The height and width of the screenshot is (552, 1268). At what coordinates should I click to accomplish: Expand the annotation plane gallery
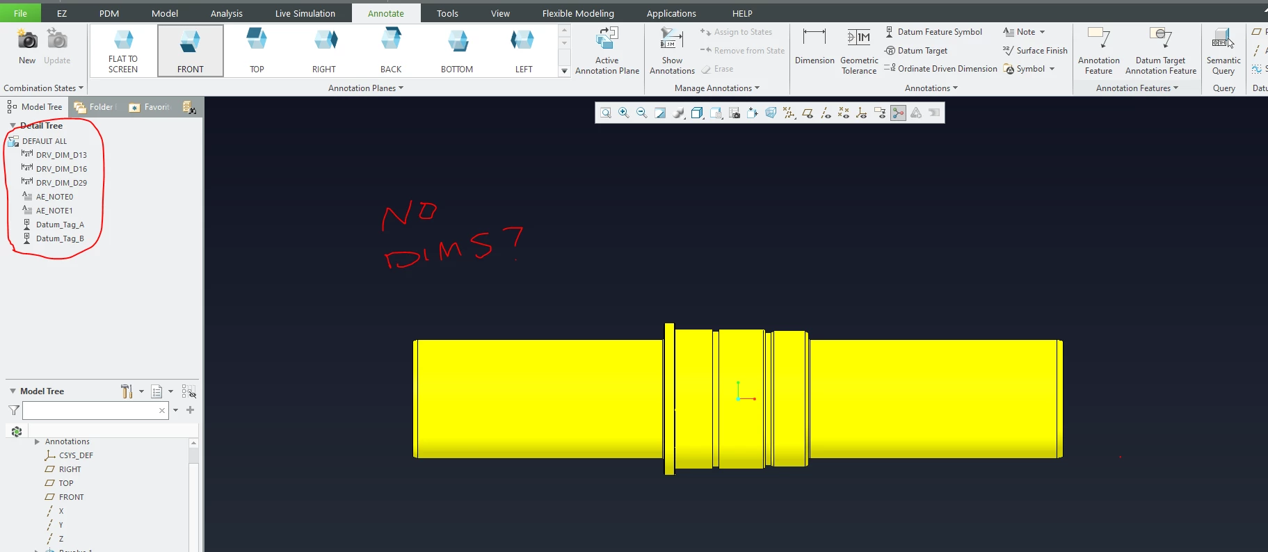coord(565,71)
